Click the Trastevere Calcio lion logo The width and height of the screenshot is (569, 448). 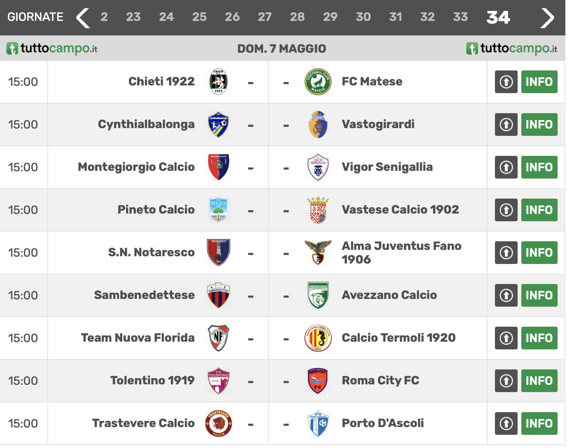click(x=219, y=423)
